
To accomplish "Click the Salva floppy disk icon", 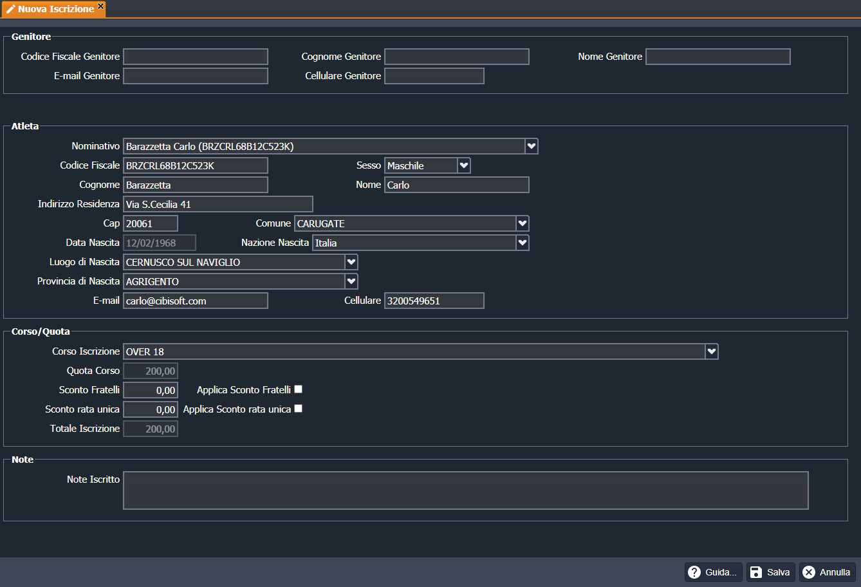I will tap(756, 572).
